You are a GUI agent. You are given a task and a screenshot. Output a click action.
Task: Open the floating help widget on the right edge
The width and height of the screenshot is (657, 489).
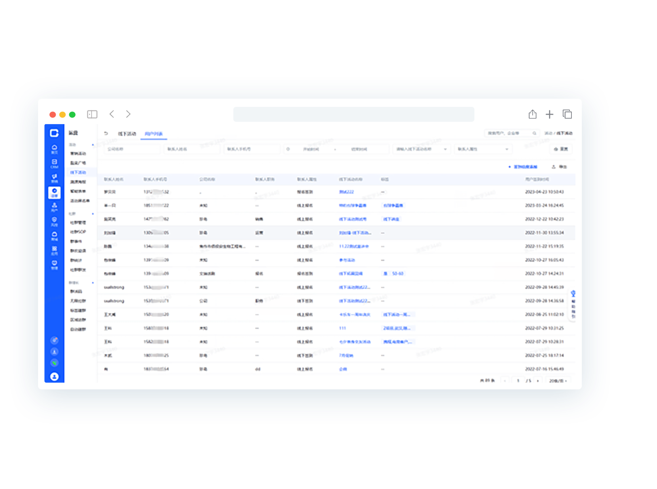click(573, 304)
